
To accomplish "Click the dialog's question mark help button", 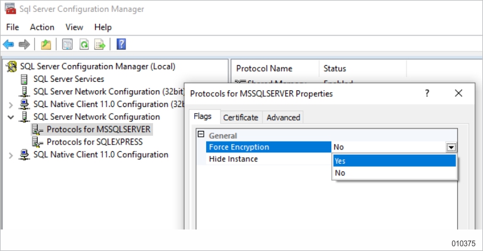I will [x=427, y=93].
